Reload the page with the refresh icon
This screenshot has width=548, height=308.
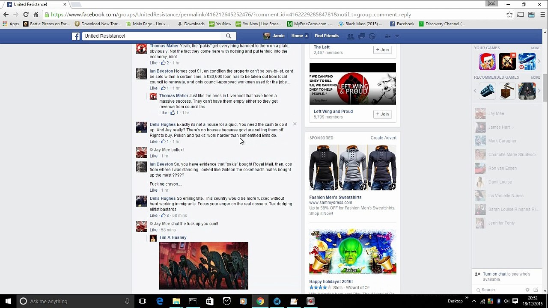[26, 15]
